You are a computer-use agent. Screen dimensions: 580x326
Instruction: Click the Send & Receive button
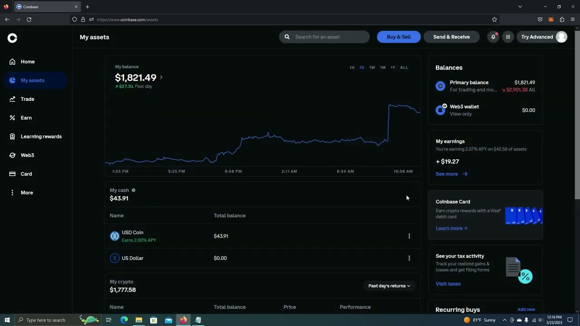[451, 37]
